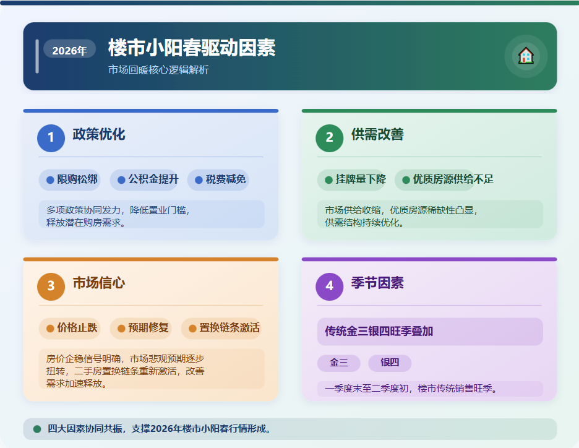Click the green dot beside 挂牌量下降
The height and width of the screenshot is (448, 579).
point(328,180)
